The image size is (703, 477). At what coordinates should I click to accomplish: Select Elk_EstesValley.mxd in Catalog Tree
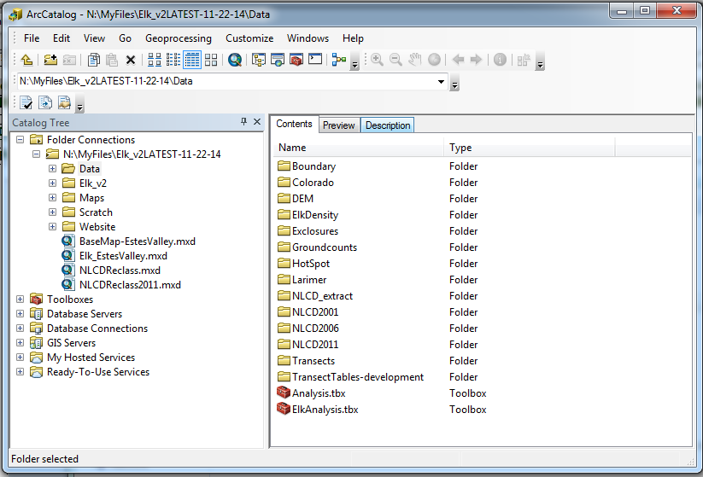pyautogui.click(x=122, y=256)
